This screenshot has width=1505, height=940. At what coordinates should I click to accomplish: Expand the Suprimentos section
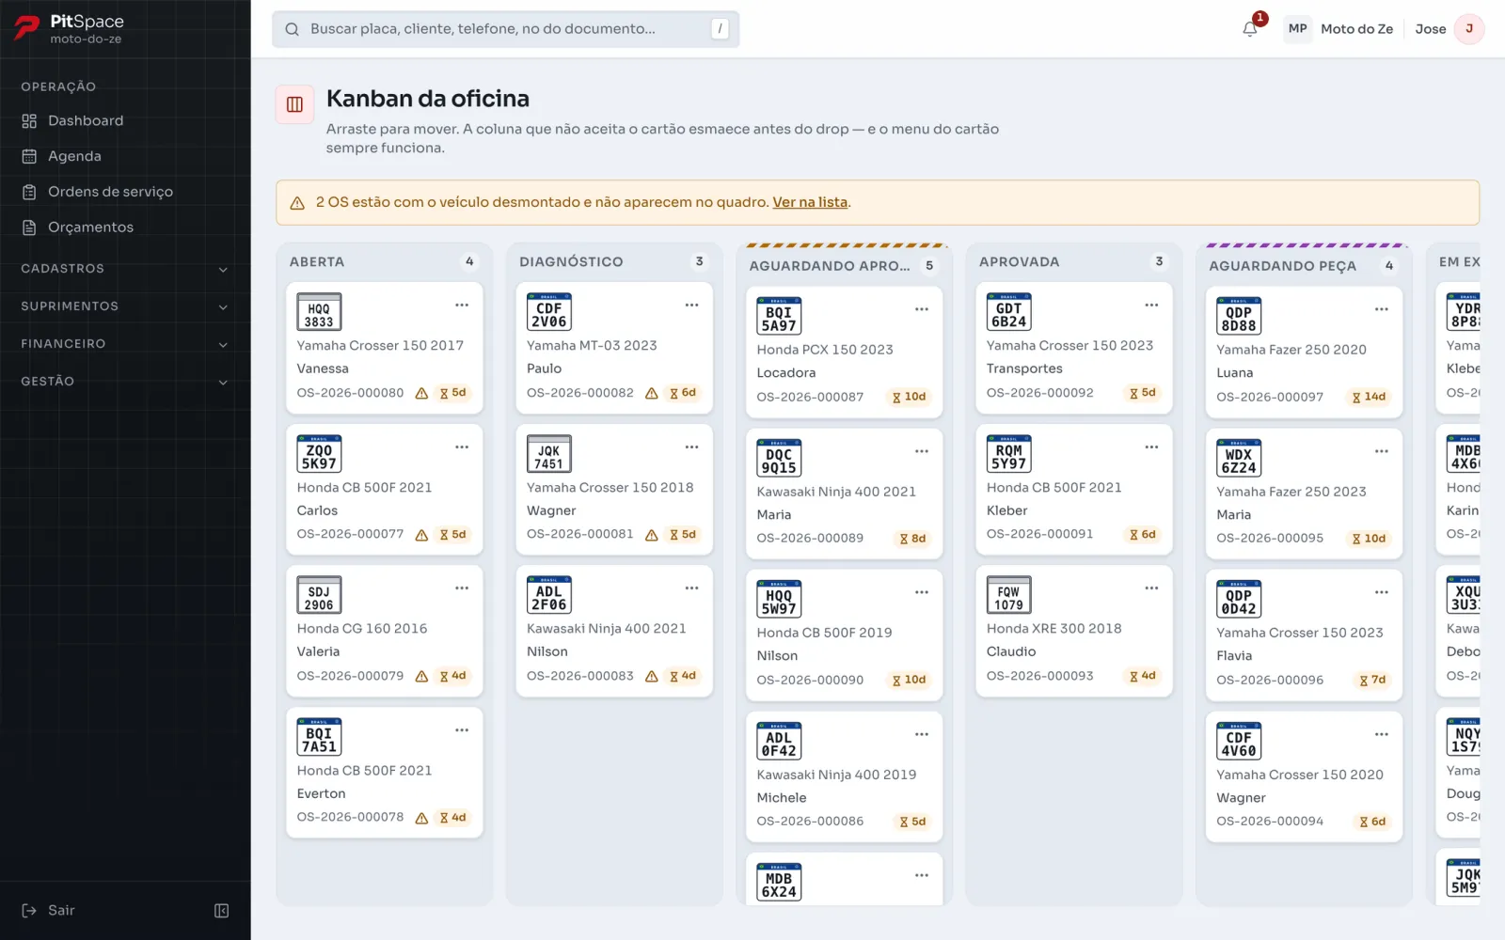point(125,306)
